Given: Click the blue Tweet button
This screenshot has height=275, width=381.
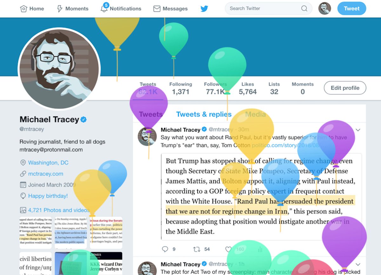Looking at the screenshot, I should [351, 9].
